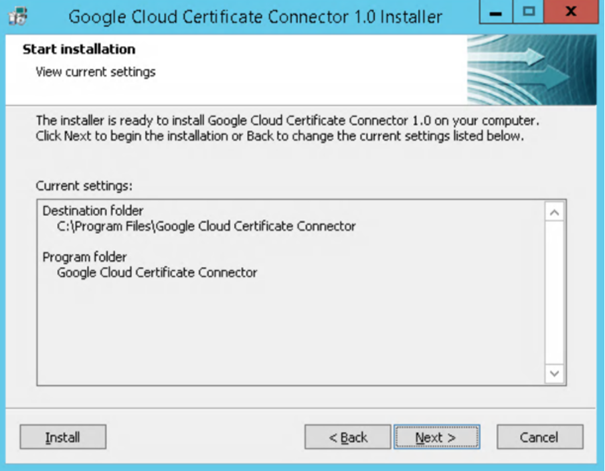Select the program folder name under Program folder
605x471 pixels.
pyautogui.click(x=157, y=272)
